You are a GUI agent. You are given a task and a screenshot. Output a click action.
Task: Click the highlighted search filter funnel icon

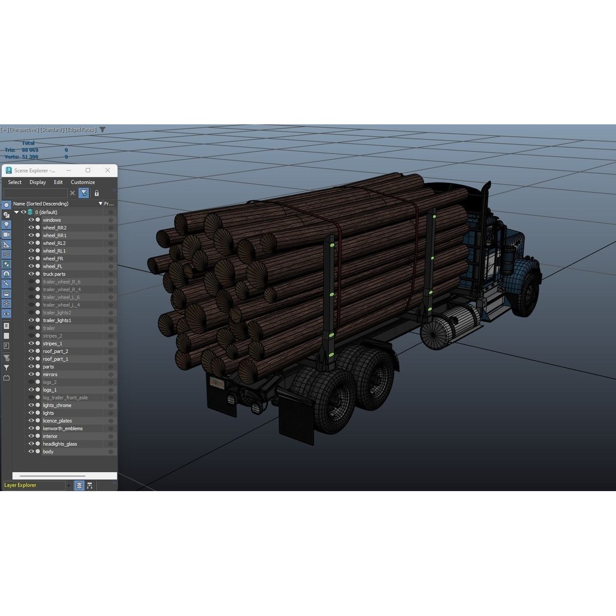click(83, 193)
